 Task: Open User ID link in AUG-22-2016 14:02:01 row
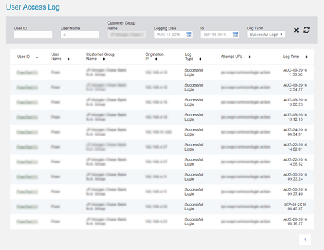click(27, 147)
